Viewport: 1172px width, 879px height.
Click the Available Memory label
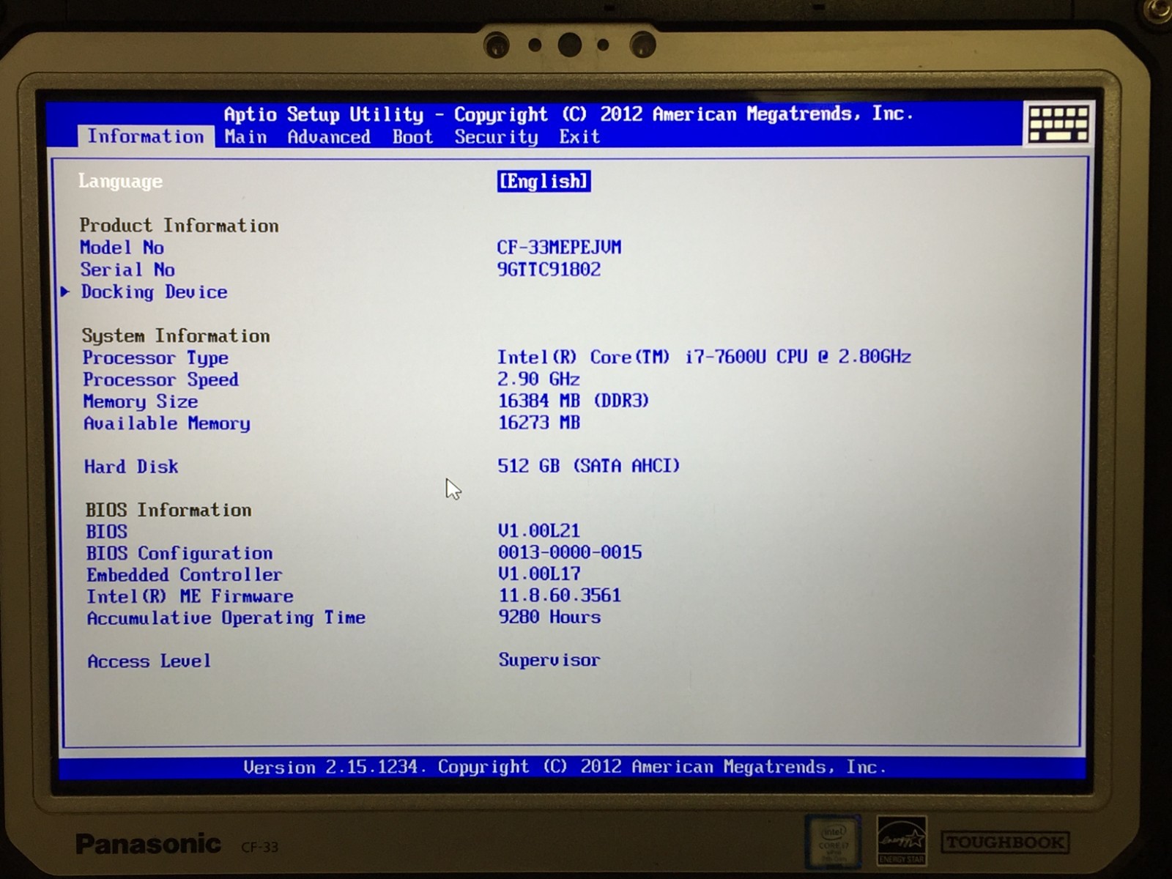pyautogui.click(x=166, y=423)
